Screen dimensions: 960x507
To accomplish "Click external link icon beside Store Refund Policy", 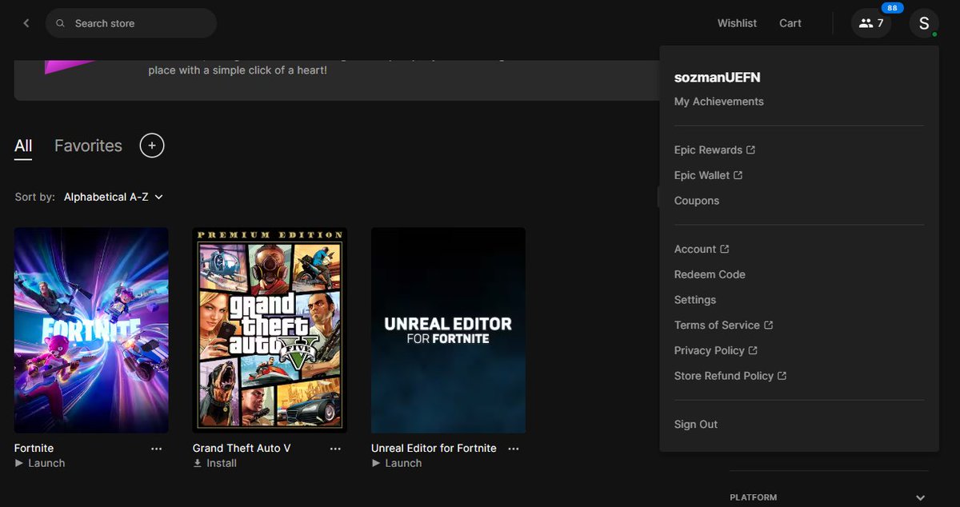I will pyautogui.click(x=782, y=376).
